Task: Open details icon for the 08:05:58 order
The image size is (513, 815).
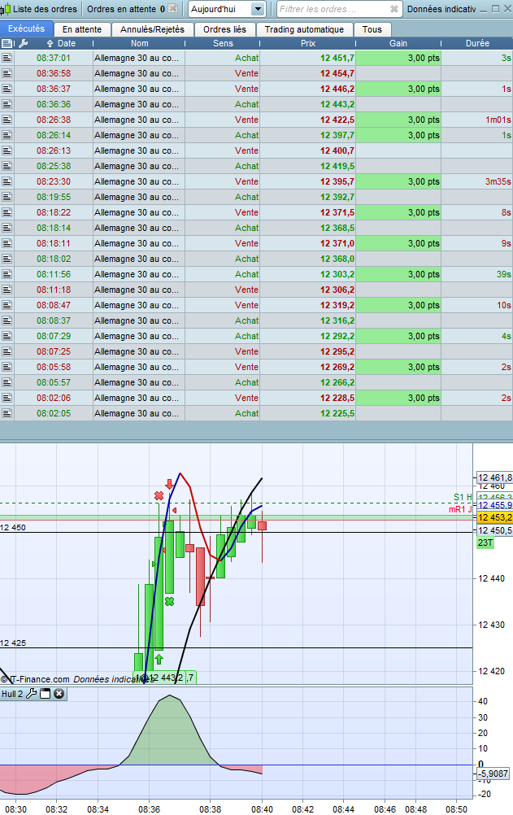Action: (7, 367)
